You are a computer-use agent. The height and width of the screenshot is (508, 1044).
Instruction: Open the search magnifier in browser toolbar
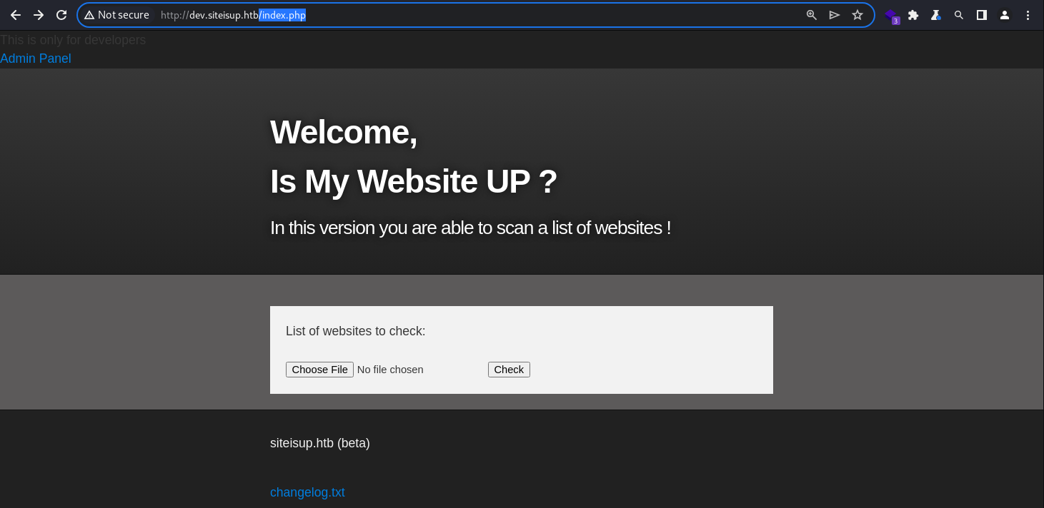click(x=959, y=15)
